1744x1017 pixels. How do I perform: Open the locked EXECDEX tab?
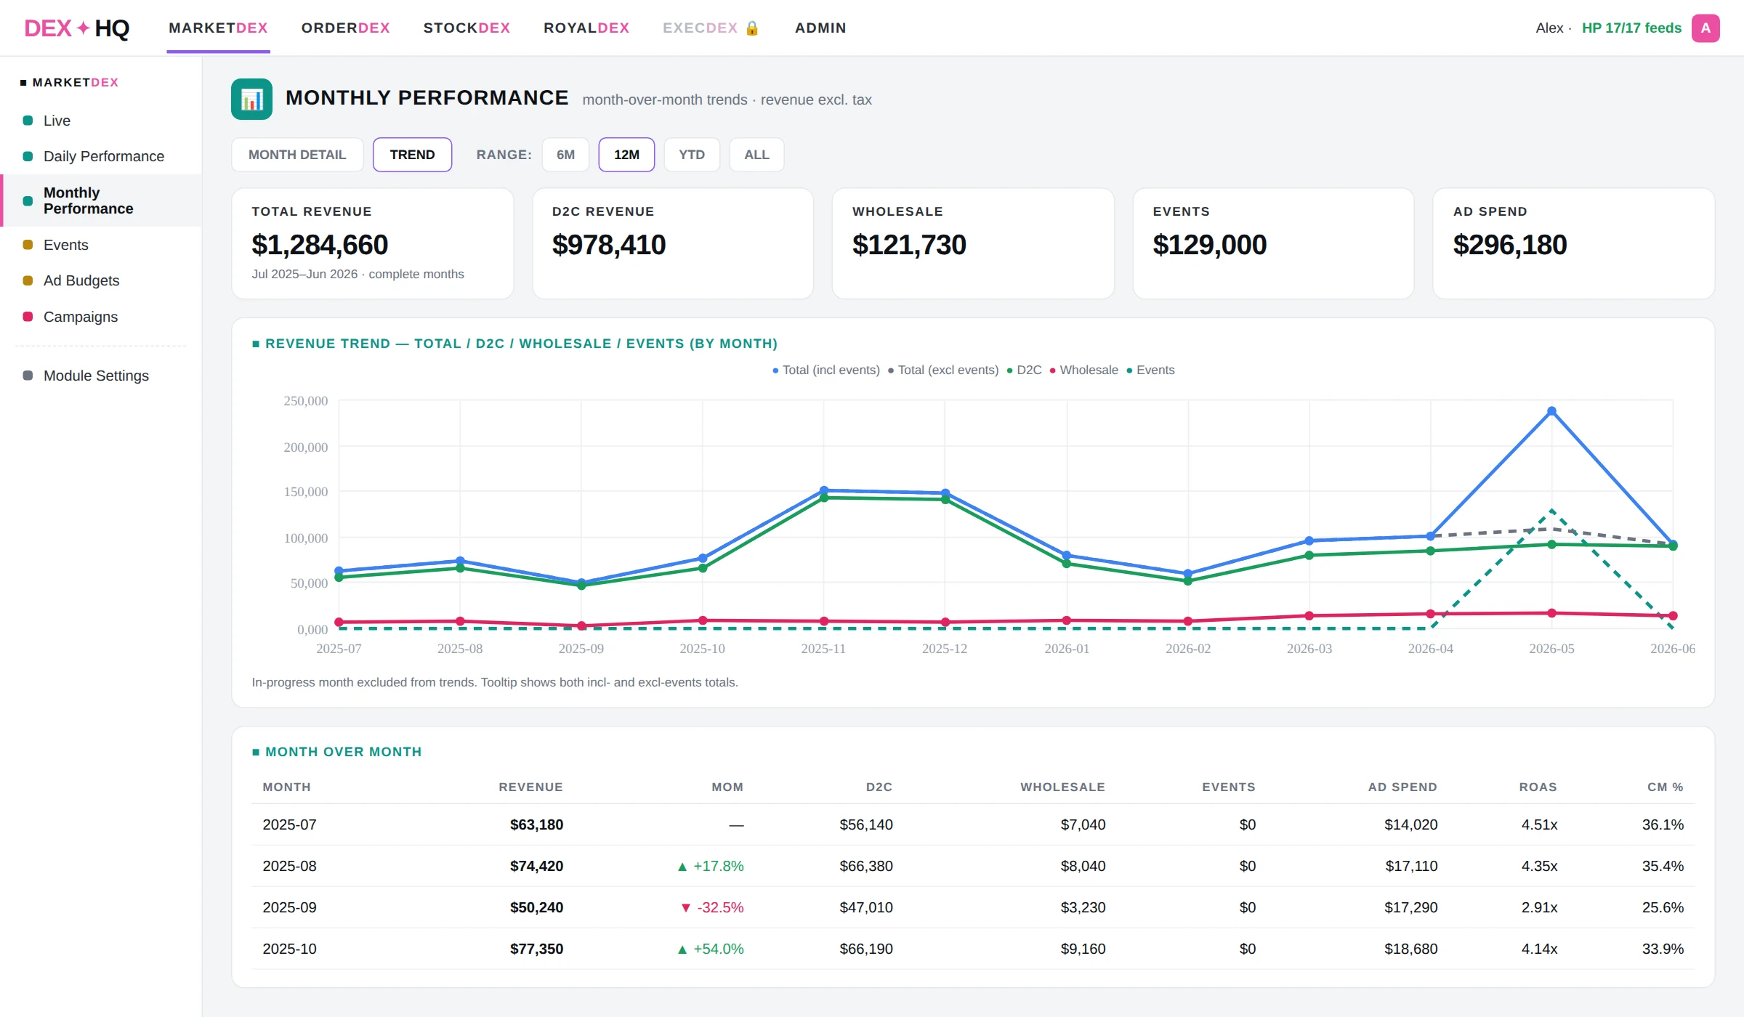[711, 28]
